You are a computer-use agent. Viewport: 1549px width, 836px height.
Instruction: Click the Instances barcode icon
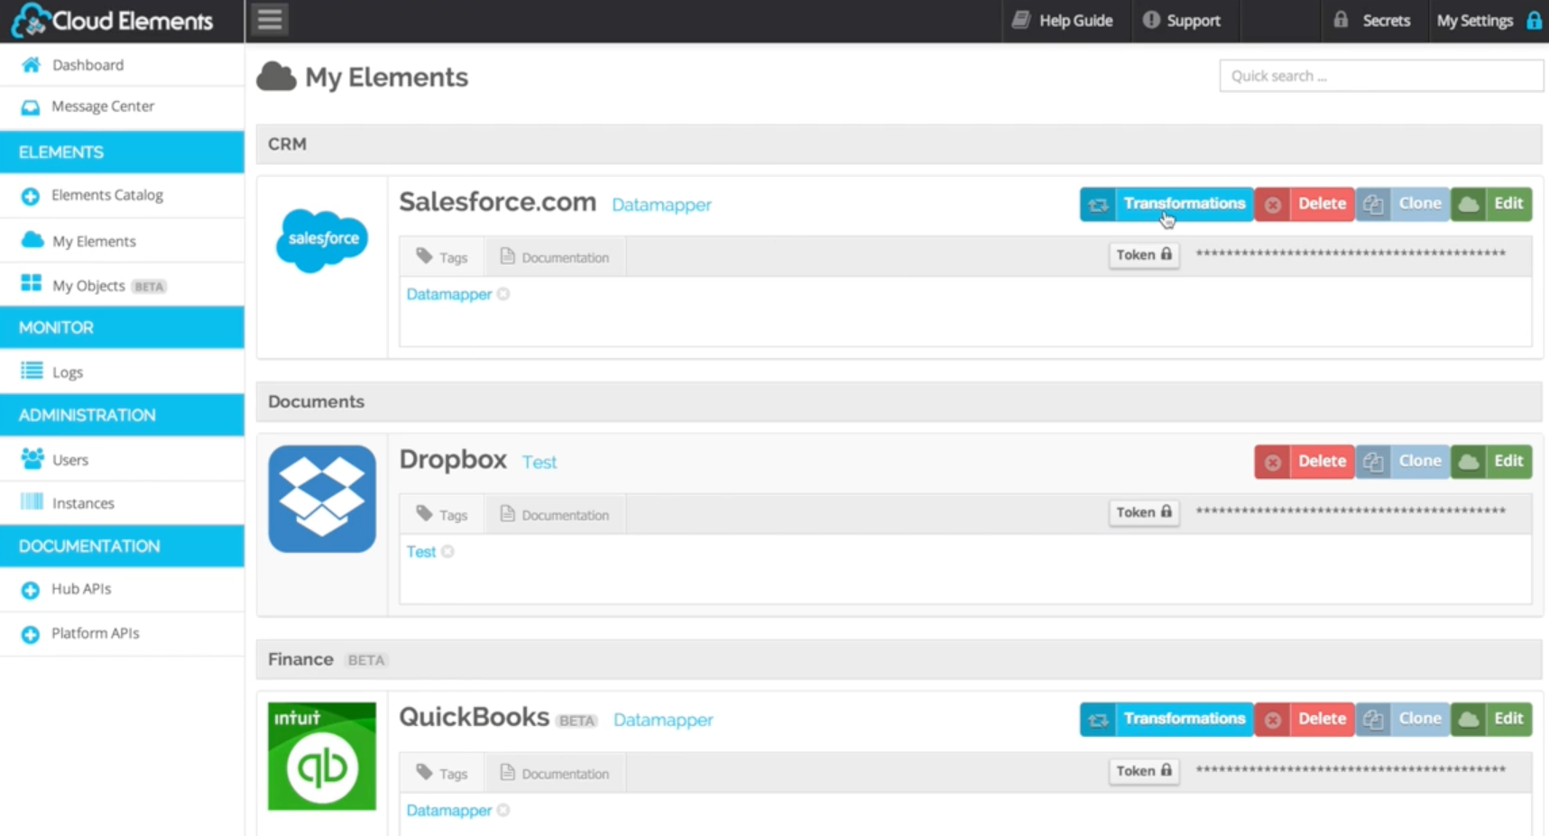(32, 501)
